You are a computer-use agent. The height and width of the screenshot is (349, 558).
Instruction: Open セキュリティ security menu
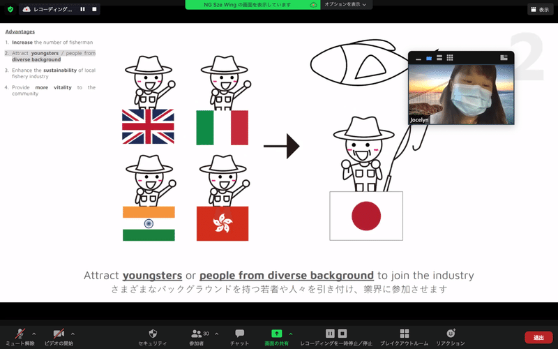click(x=153, y=337)
